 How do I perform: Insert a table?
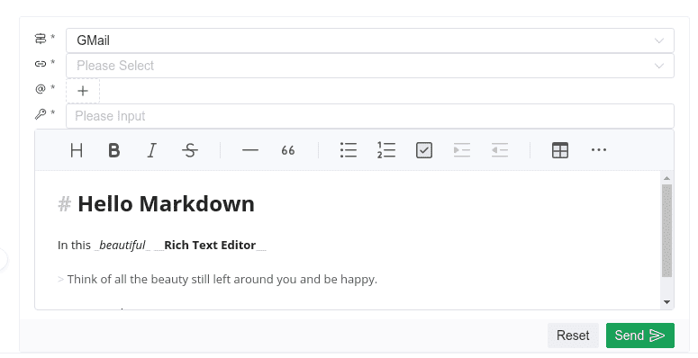(x=560, y=150)
